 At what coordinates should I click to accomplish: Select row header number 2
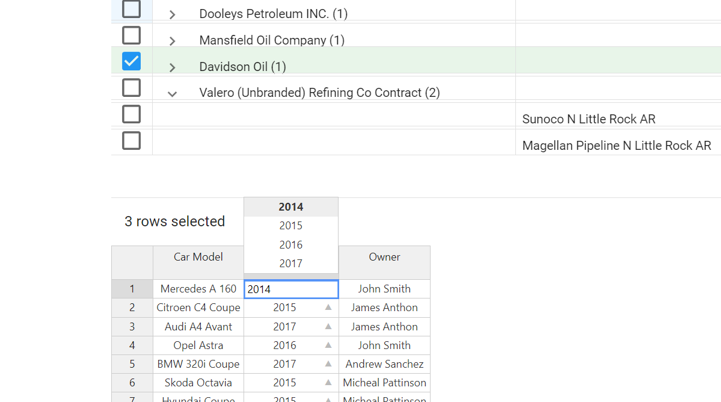[132, 308]
